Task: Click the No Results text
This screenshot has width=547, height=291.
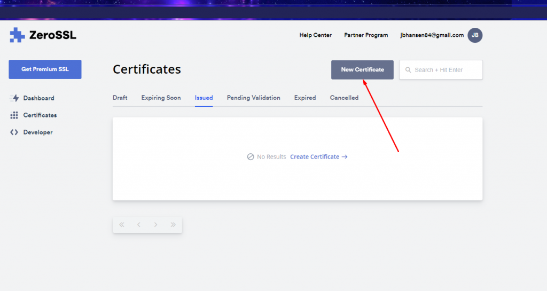Action: (x=271, y=157)
